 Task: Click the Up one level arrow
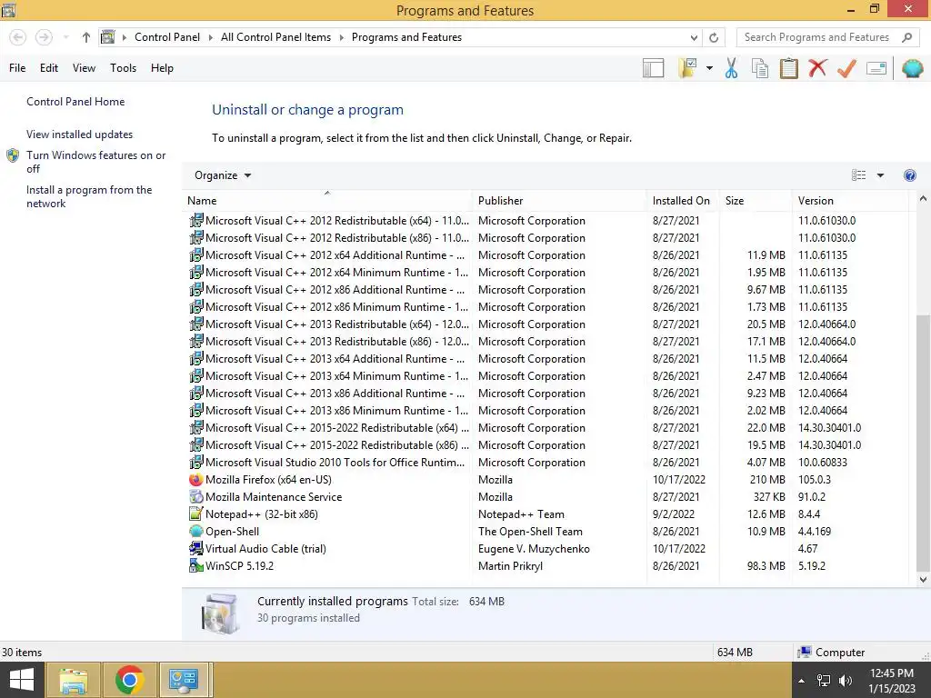pos(86,37)
